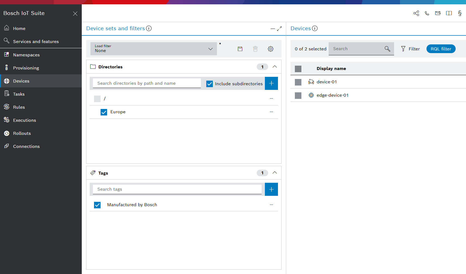Collapse the Tags section
This screenshot has height=274, width=466.
pyautogui.click(x=275, y=173)
